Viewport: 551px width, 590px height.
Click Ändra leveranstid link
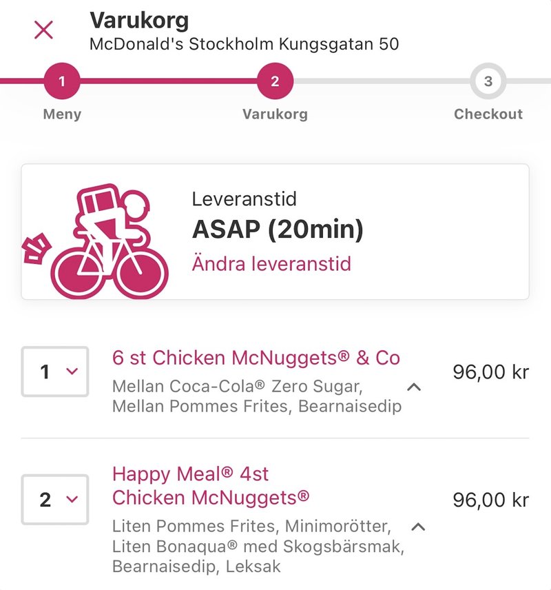point(271,263)
